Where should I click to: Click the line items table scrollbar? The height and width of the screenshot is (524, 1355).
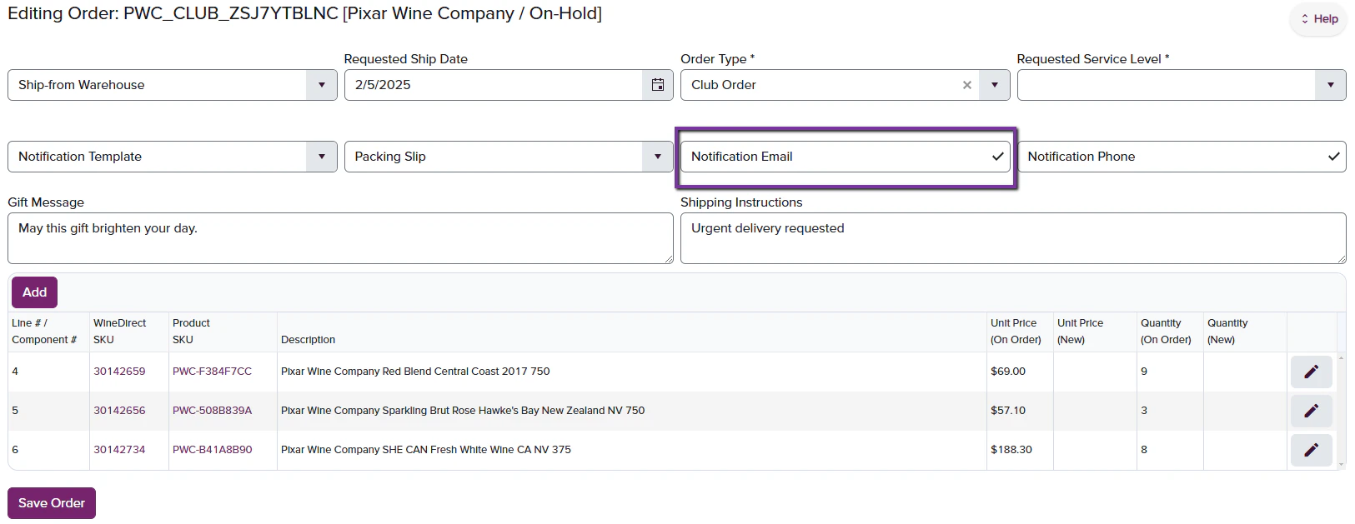(x=1342, y=411)
